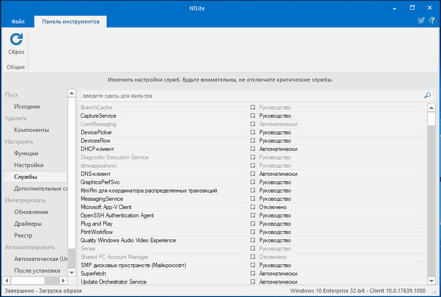The height and width of the screenshot is (297, 441).
Task: Switch to Панель инструментов tab
Action: (70, 21)
